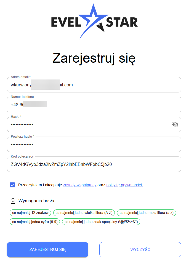
Task: Focus the Kod polecający input
Action: click(94, 164)
